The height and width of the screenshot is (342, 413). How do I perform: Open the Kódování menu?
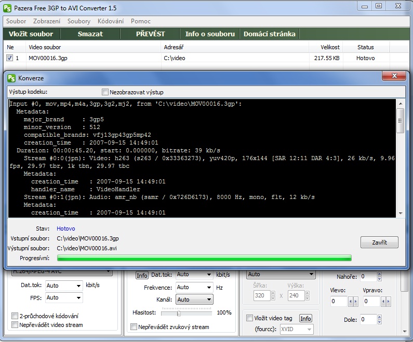[x=111, y=21]
